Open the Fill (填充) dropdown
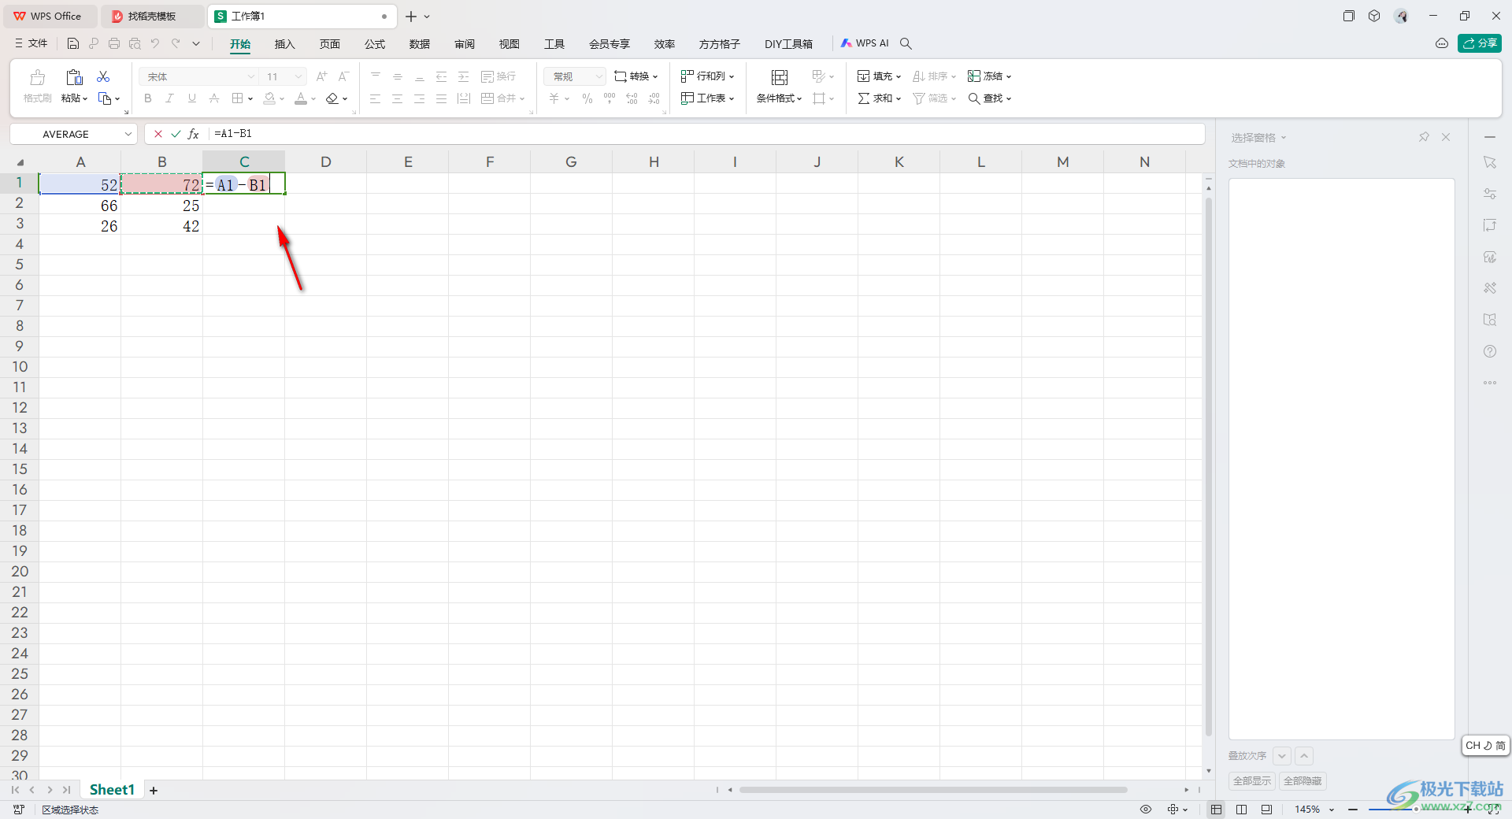The image size is (1512, 819). point(880,76)
